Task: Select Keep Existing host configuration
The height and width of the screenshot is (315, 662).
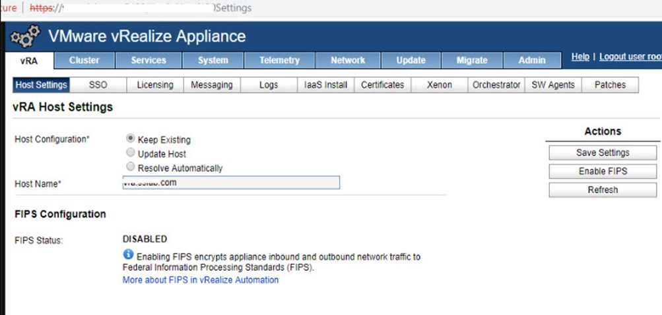Action: pos(131,138)
